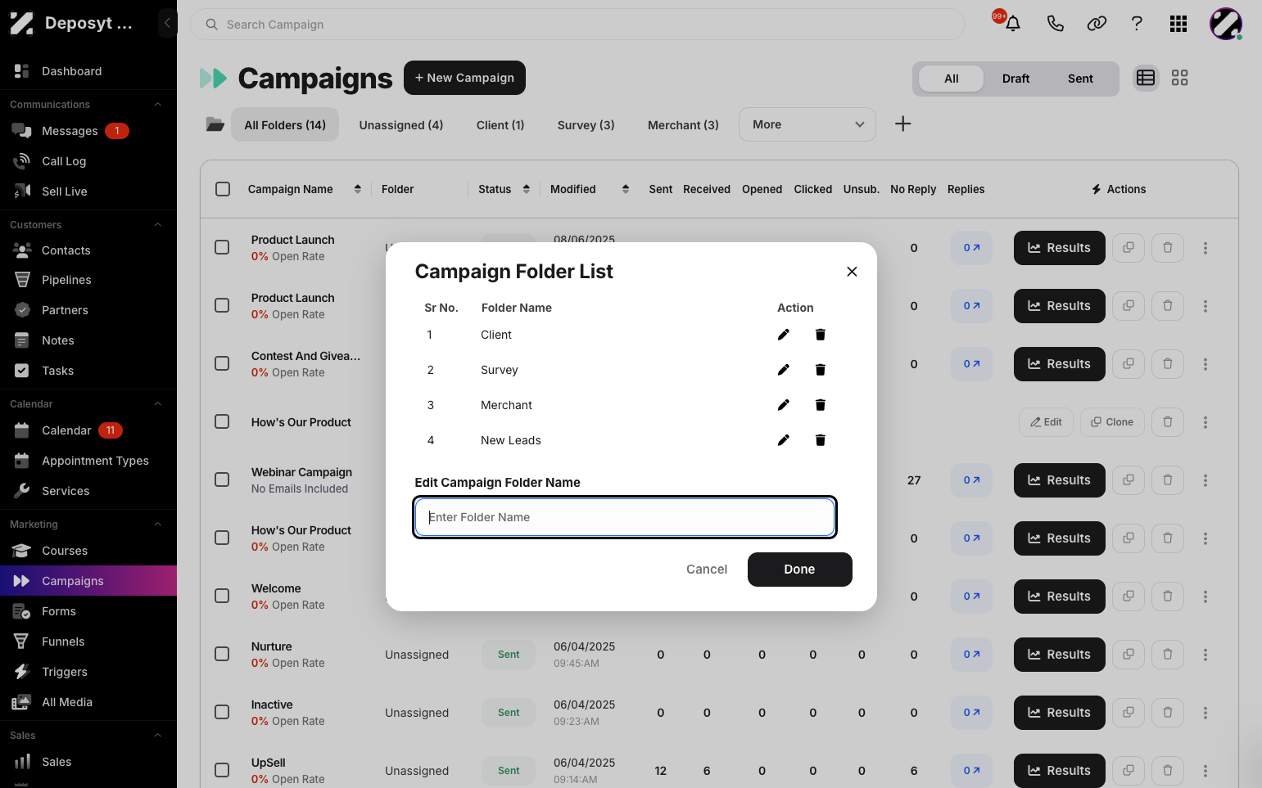1262x788 pixels.
Task: Filter campaigns by Sent
Action: point(1080,79)
